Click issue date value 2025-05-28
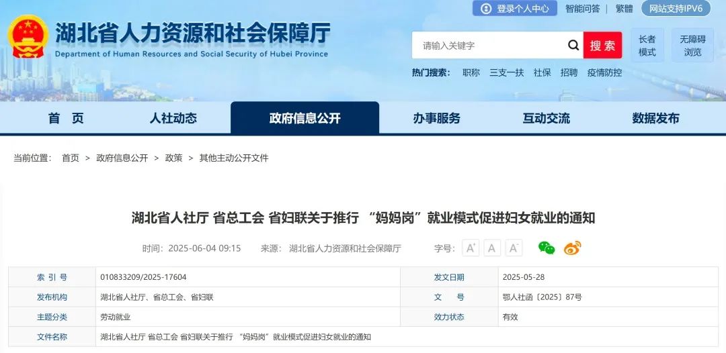This screenshot has height=353, width=726. click(524, 277)
